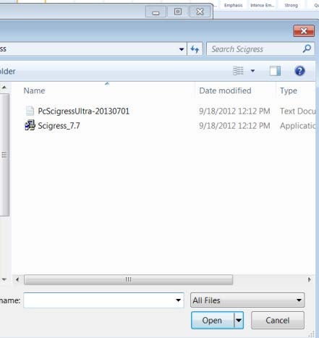Click the scroll right arrow
The image size is (319, 338).
click(310, 279)
